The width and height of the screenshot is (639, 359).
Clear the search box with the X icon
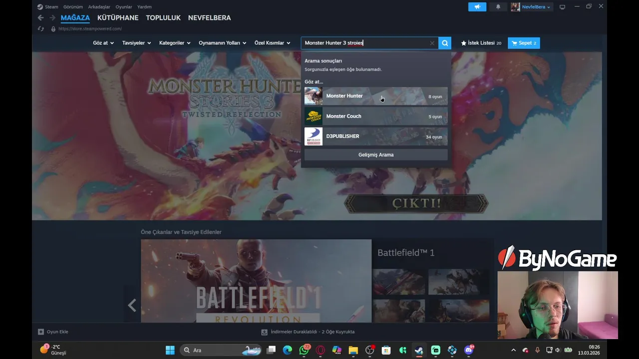pos(432,43)
